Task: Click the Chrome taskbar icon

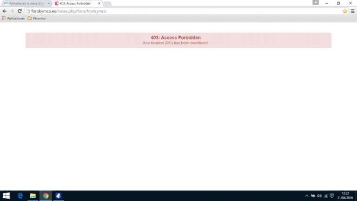Action: [x=46, y=196]
